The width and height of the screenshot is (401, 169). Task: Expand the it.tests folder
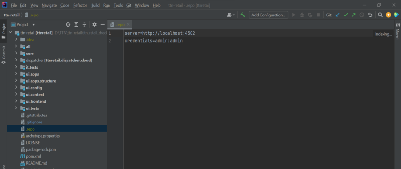click(x=16, y=67)
